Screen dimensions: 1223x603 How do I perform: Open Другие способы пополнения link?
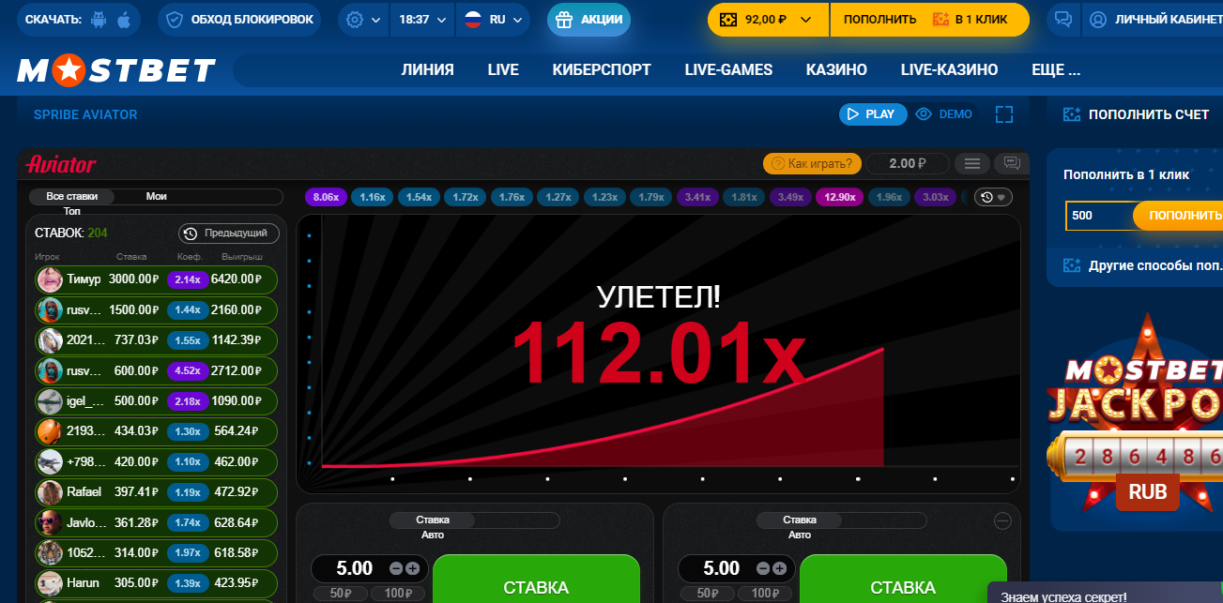(x=1142, y=265)
